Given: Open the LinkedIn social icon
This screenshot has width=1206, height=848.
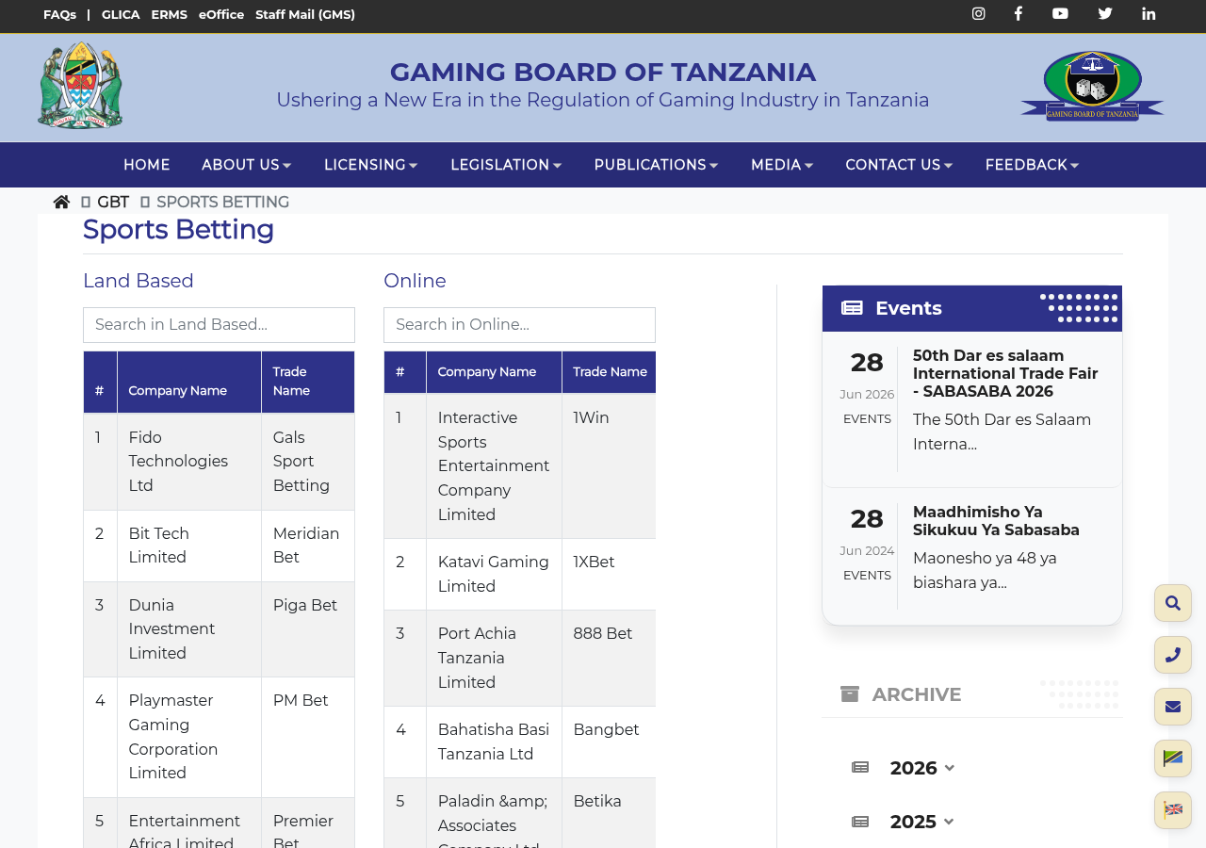Looking at the screenshot, I should tap(1149, 13).
